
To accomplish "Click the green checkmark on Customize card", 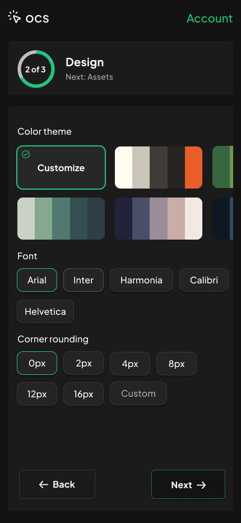I will [x=26, y=154].
